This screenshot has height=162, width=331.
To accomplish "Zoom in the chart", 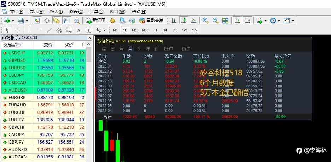I will click(205, 21).
